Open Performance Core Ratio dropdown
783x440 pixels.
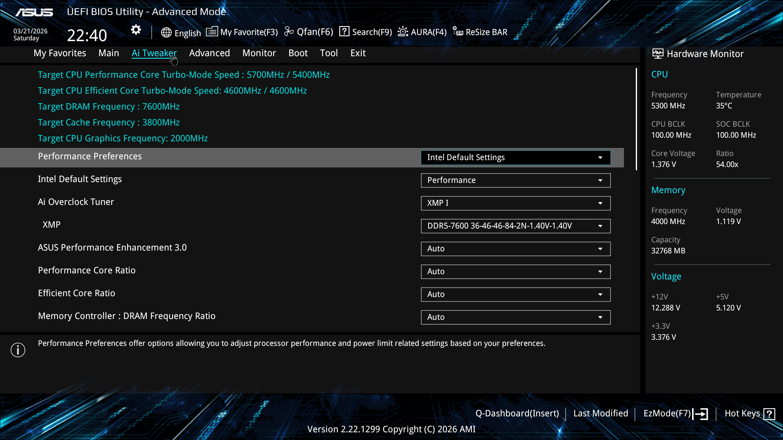point(515,272)
